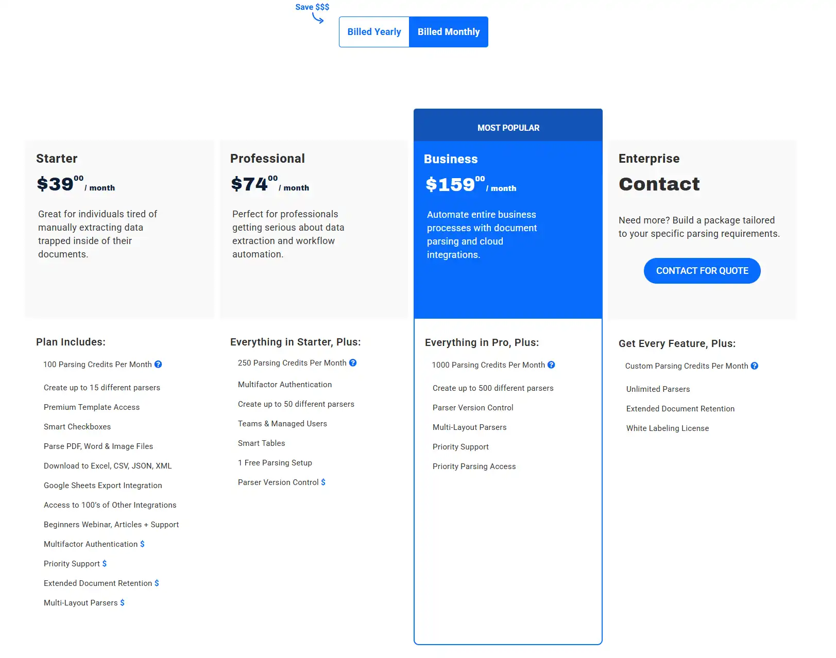836x658 pixels.
Task: Switch to Billed Yearly pricing
Action: click(374, 32)
